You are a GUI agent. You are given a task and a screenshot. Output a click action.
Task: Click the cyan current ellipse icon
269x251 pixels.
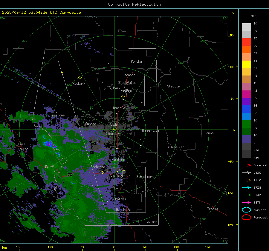[246, 210]
